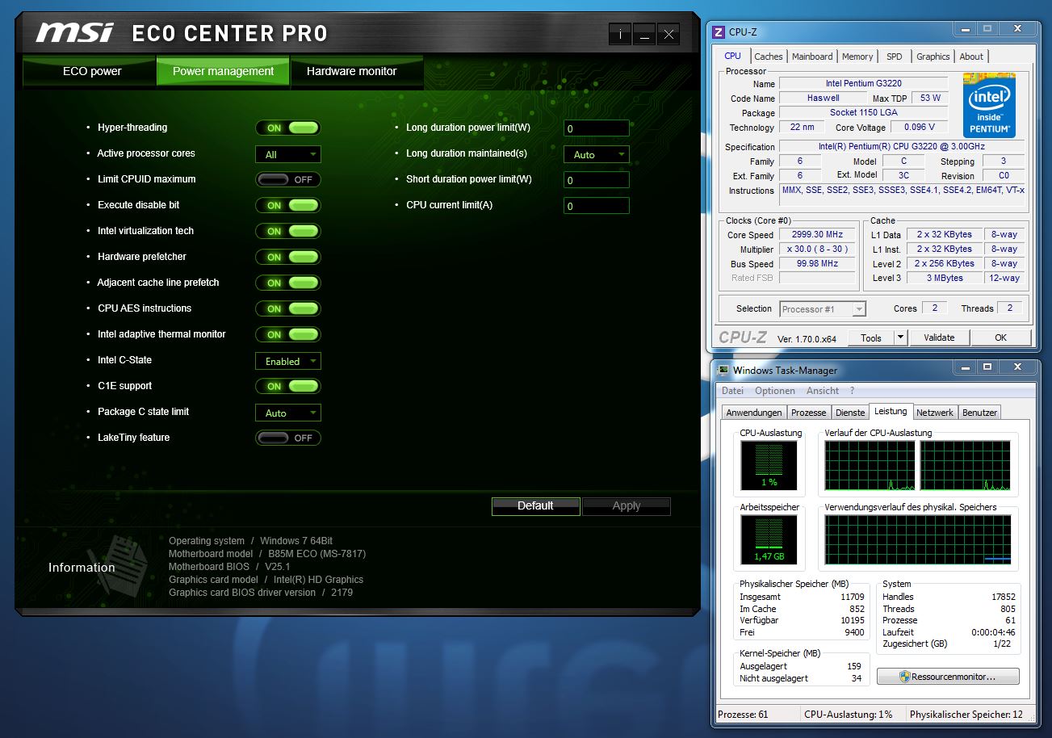Open Active processor cores dropdown
Image resolution: width=1052 pixels, height=738 pixels.
click(288, 154)
